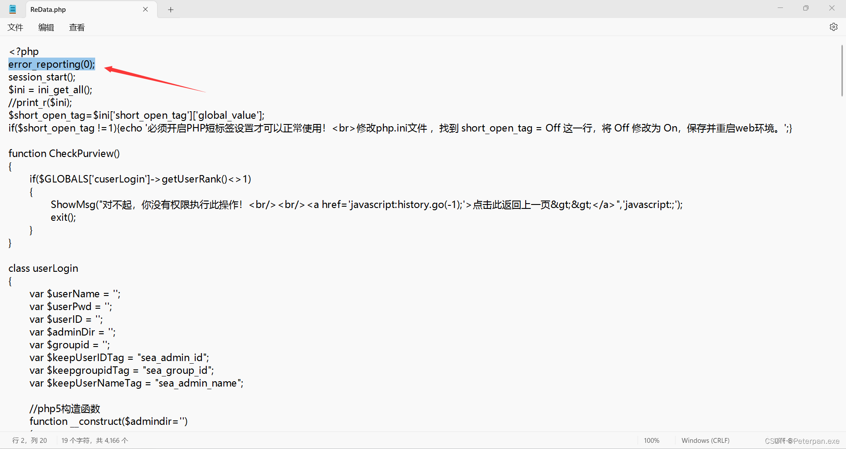Click the $ini = ini_get_all(); line
The height and width of the screenshot is (449, 846).
50,90
